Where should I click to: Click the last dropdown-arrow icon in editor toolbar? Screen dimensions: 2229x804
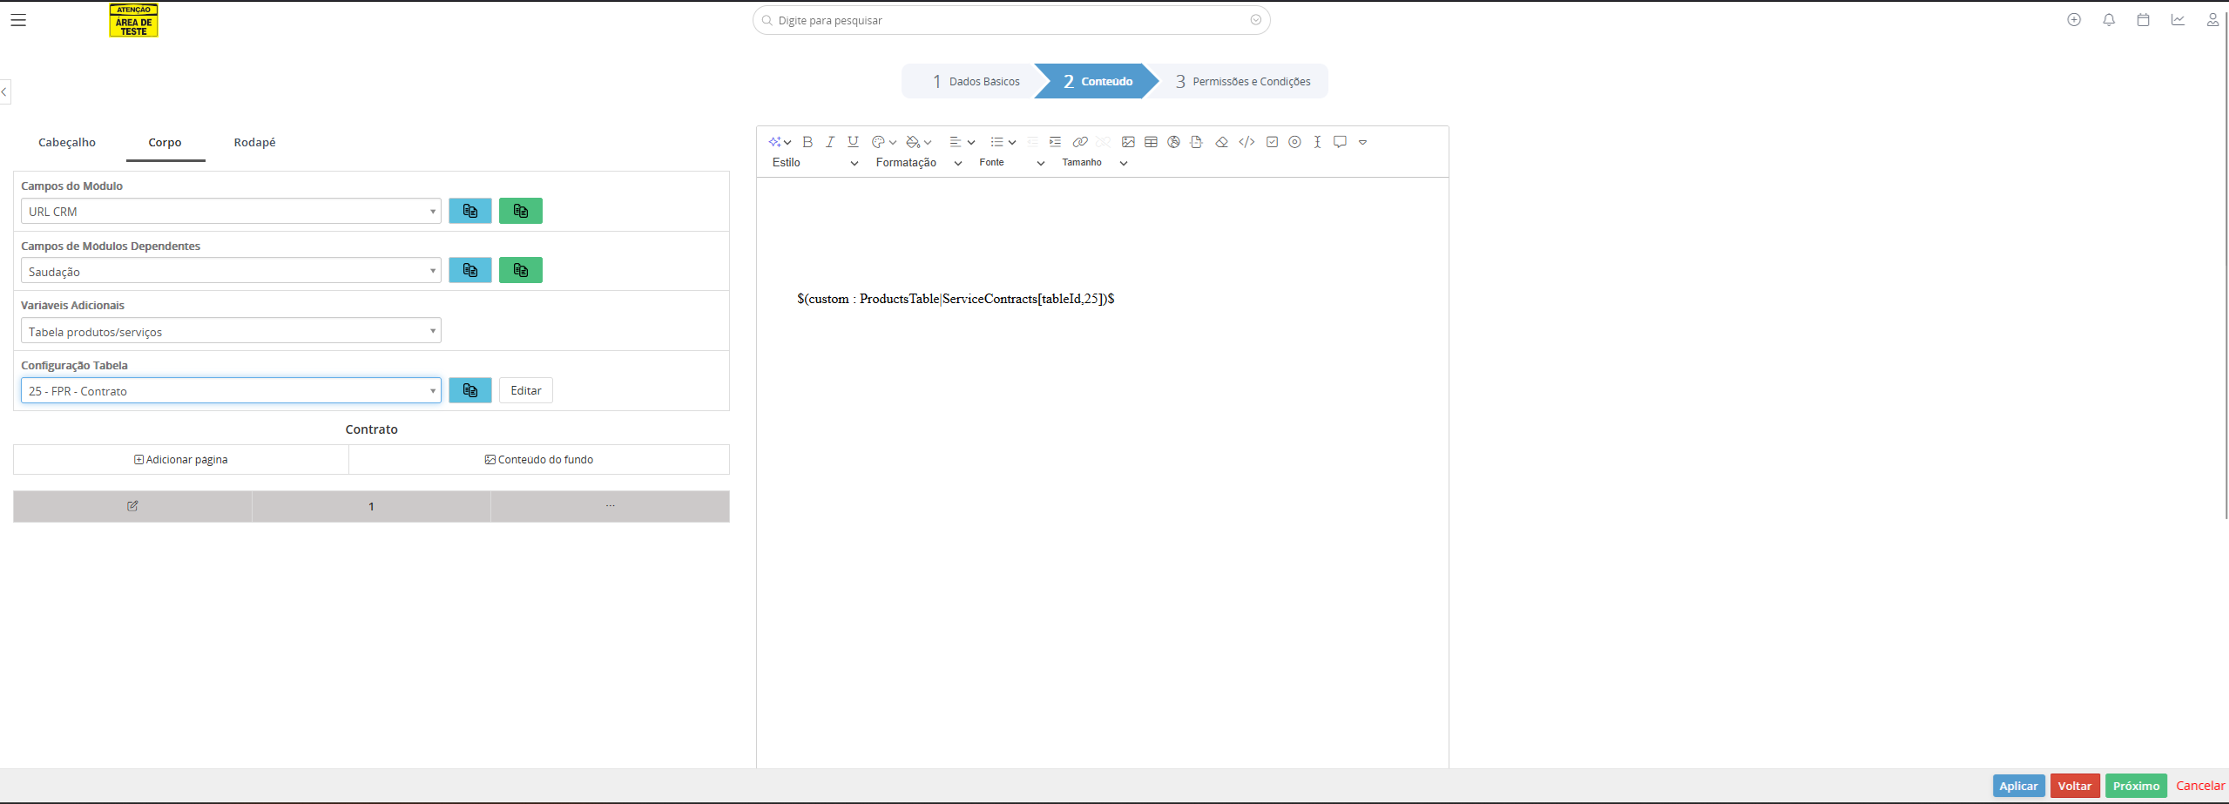(1362, 142)
